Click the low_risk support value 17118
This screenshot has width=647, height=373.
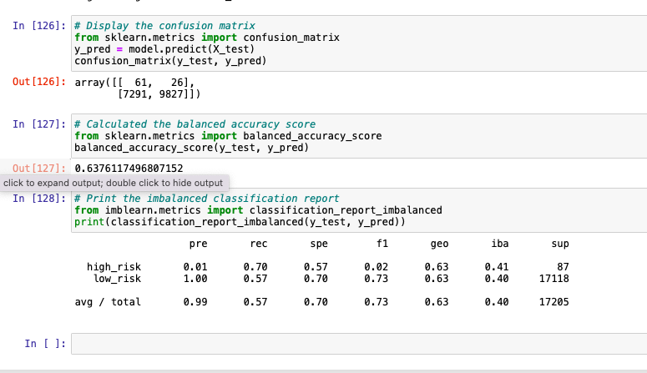tap(553, 279)
